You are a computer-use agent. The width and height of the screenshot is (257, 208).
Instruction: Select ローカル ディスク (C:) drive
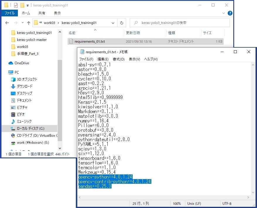click(30, 129)
